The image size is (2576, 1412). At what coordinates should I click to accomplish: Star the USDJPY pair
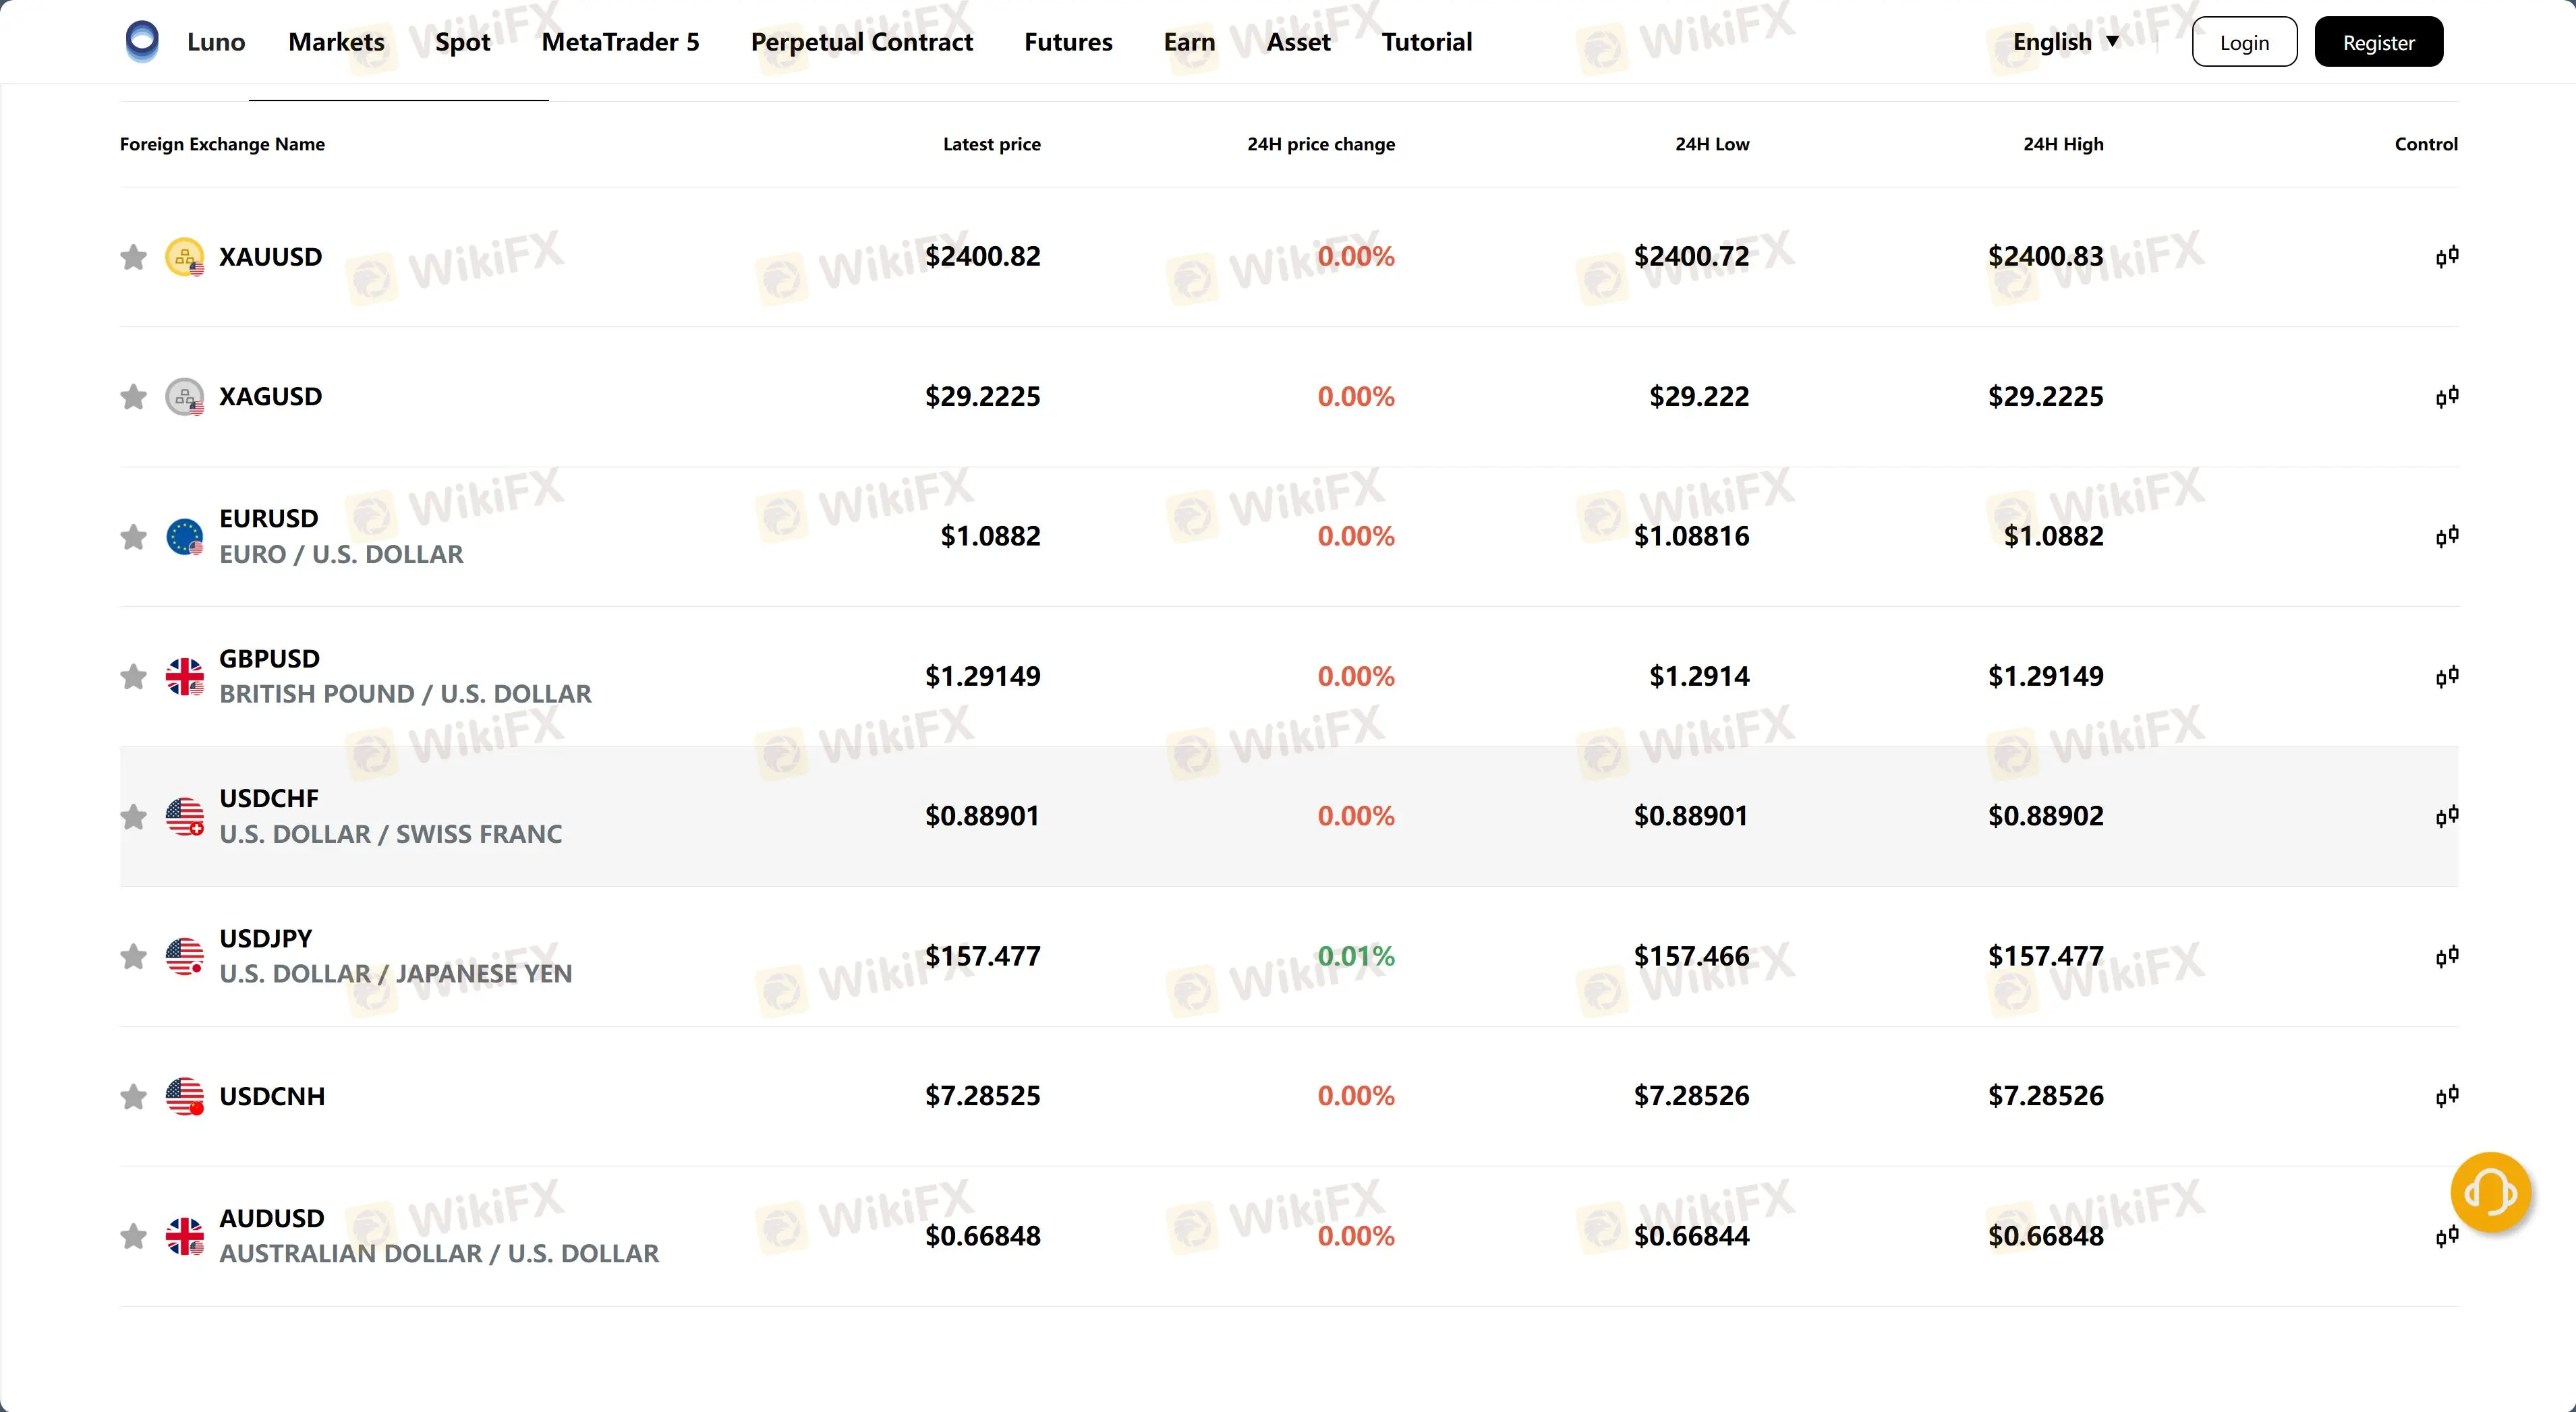click(133, 957)
